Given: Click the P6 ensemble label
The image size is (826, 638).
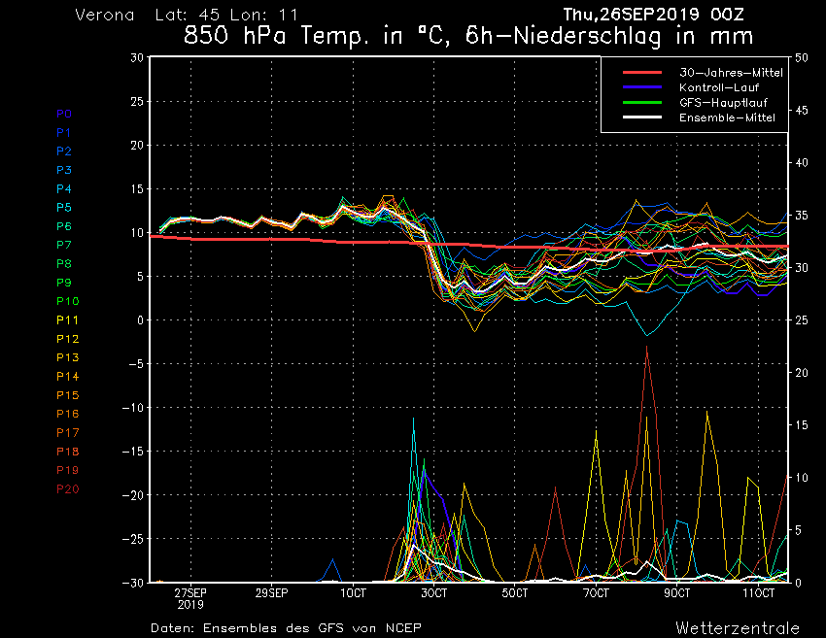Looking at the screenshot, I should pyautogui.click(x=64, y=226).
